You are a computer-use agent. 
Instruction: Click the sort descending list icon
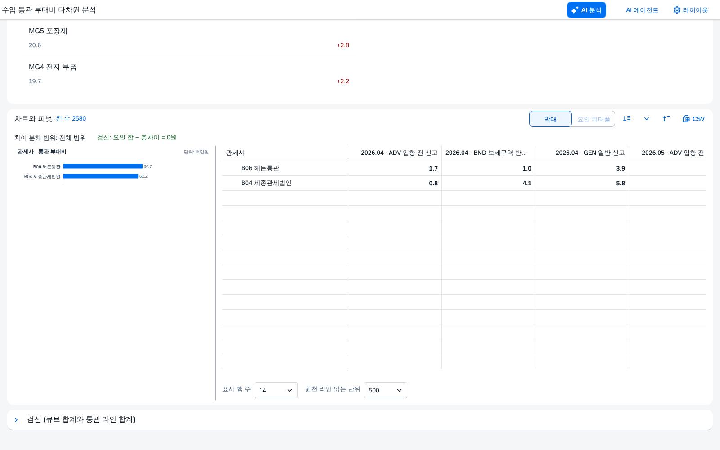627,119
